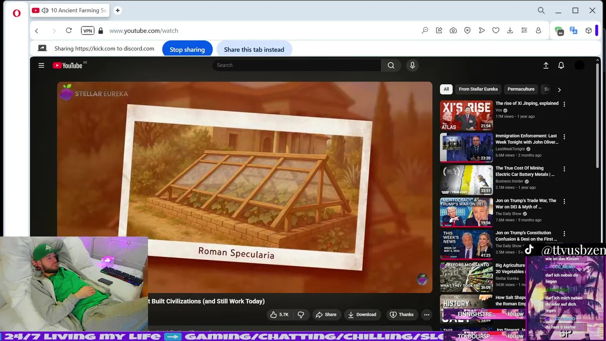Open The rise of Xi Jinping title
606x341 pixels.
[527, 103]
